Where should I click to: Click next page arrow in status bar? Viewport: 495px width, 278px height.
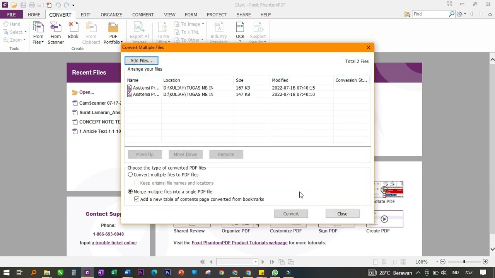tap(263, 262)
